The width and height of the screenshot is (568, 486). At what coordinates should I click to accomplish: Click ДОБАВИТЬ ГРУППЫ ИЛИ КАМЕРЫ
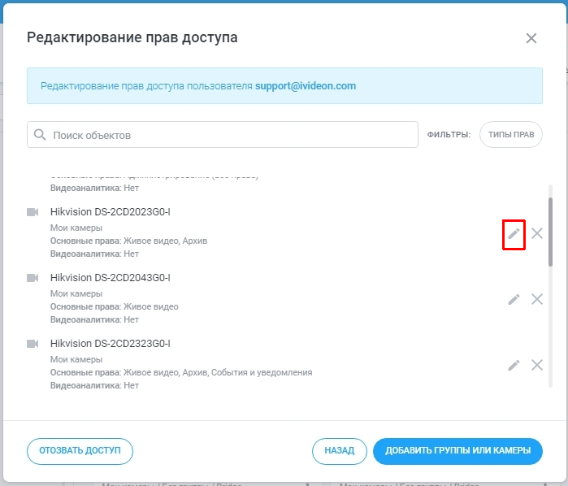click(457, 451)
